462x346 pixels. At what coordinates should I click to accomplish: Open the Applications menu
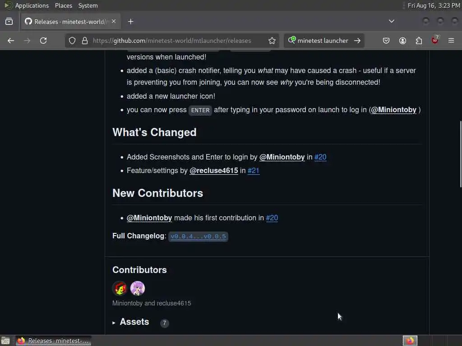[x=32, y=5]
